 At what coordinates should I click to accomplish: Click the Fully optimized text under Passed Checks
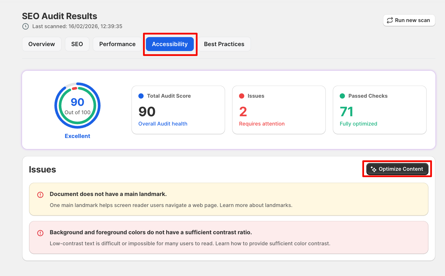coord(358,124)
